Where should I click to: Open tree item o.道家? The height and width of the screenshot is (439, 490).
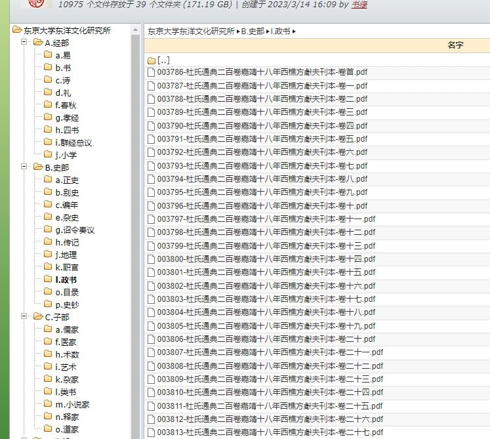tap(67, 430)
